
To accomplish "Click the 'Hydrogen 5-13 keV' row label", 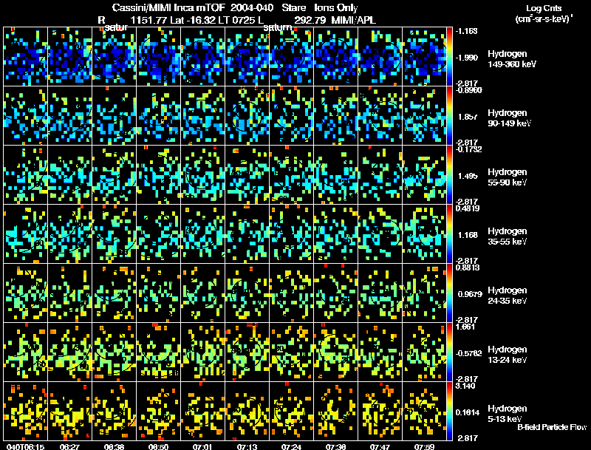I will [508, 414].
